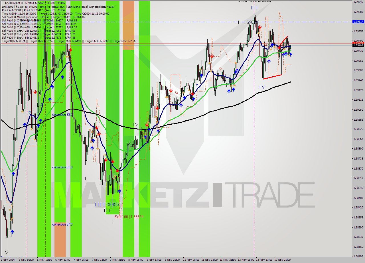Click the '12 Nov 05:00' time axis label
The image size is (365, 263).
[x=246, y=260]
